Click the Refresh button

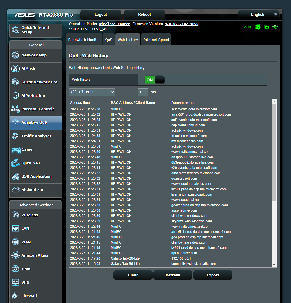pos(173,275)
